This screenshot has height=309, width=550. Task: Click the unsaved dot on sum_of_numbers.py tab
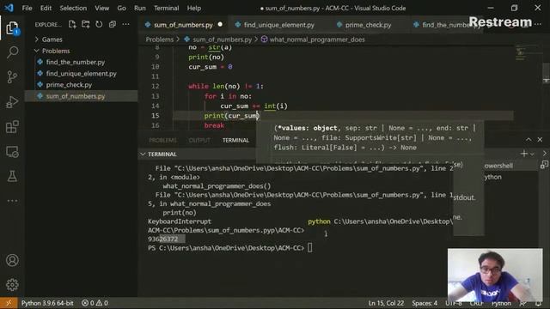click(x=220, y=25)
